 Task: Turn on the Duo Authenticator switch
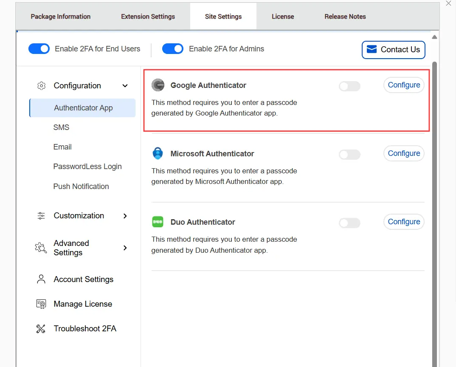349,223
